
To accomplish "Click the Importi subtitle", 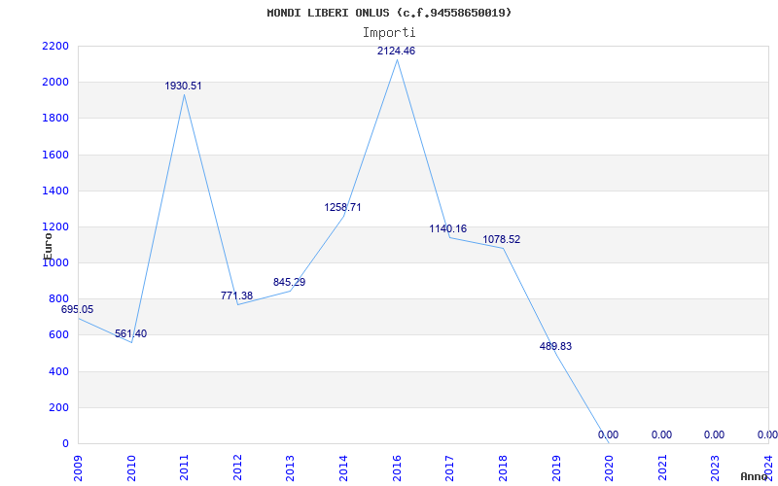I will click(389, 33).
